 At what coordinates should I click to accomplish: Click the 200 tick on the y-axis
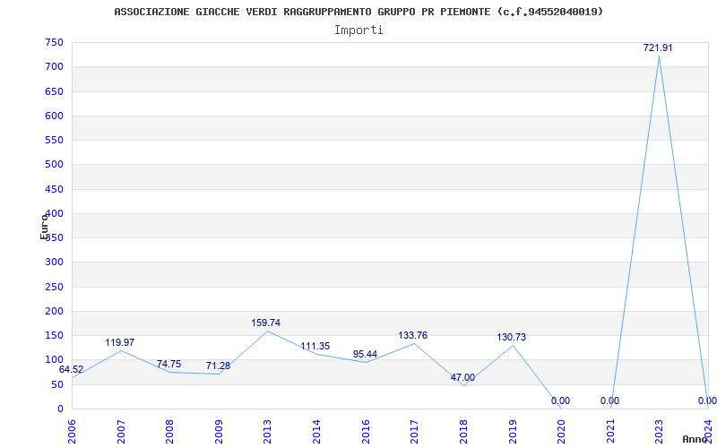[55, 311]
